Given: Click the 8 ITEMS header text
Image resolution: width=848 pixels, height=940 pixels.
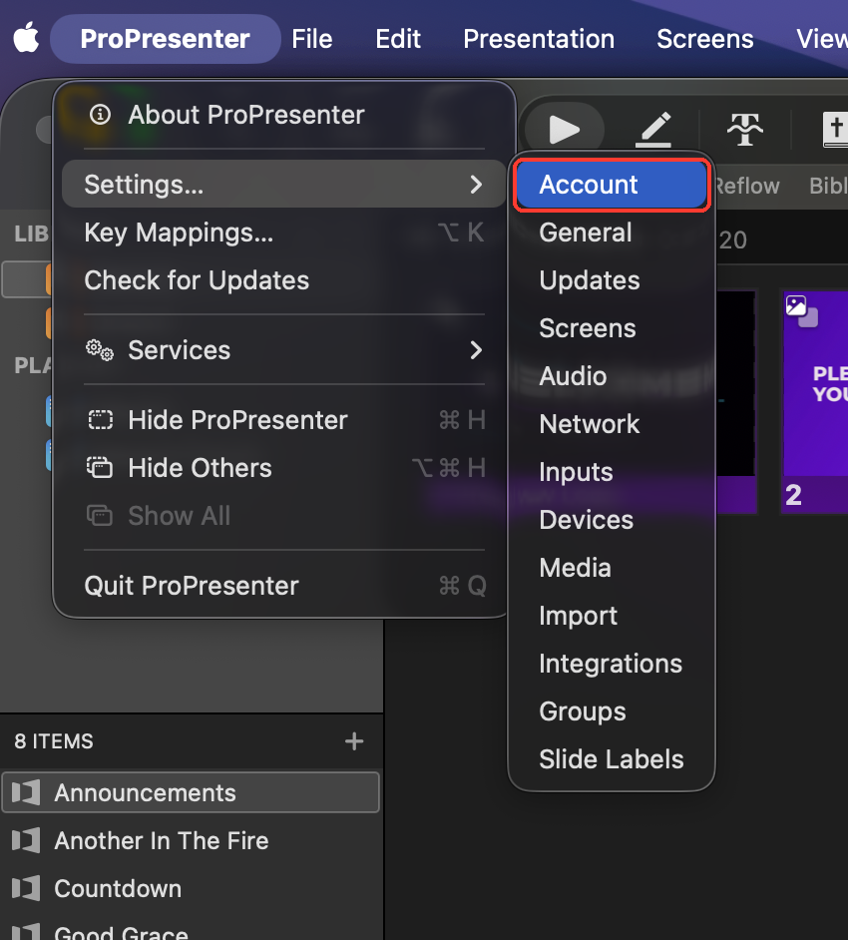Looking at the screenshot, I should coord(54,741).
